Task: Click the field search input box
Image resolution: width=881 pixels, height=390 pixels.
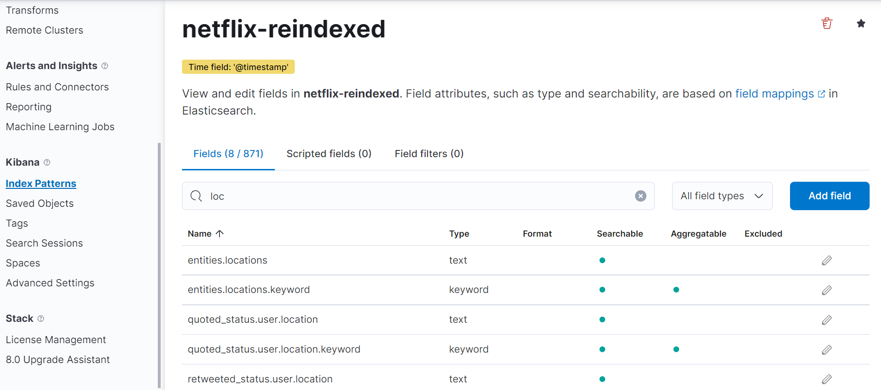Action: [x=417, y=196]
